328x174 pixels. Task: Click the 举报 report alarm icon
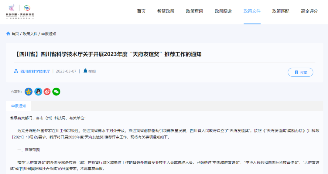(x=85, y=71)
